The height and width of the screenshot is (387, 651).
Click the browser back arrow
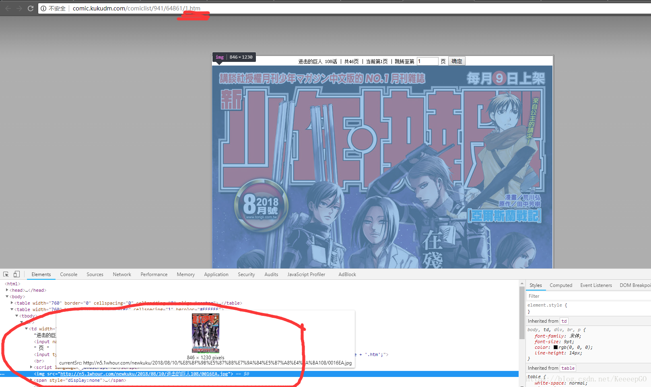8,8
